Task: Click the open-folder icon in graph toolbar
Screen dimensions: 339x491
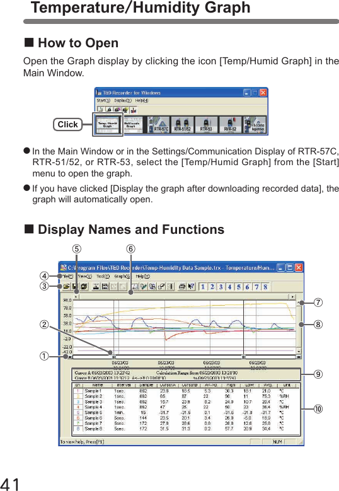Action: click(67, 286)
